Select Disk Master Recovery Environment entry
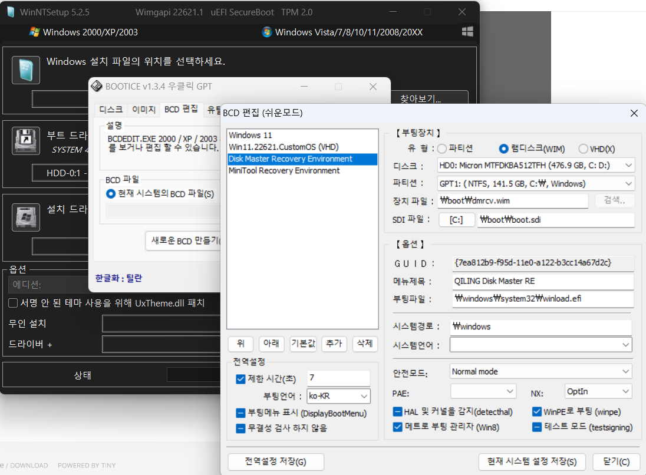 click(302, 159)
